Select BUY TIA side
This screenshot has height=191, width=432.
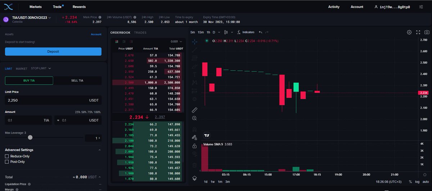click(x=29, y=80)
